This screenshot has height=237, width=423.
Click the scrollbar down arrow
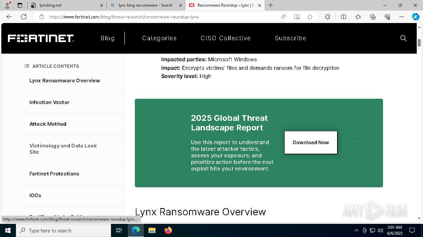coord(419,218)
